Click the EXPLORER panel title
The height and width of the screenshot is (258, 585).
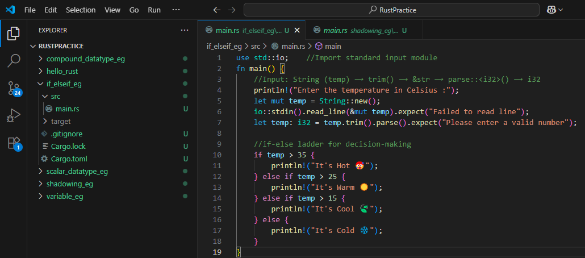53,30
